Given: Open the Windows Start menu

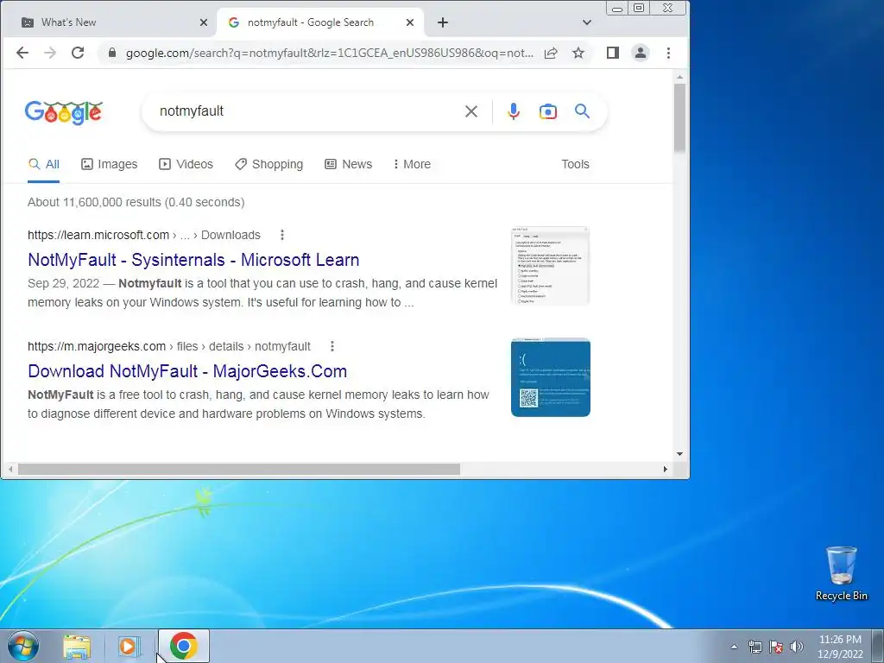Looking at the screenshot, I should coord(23,646).
